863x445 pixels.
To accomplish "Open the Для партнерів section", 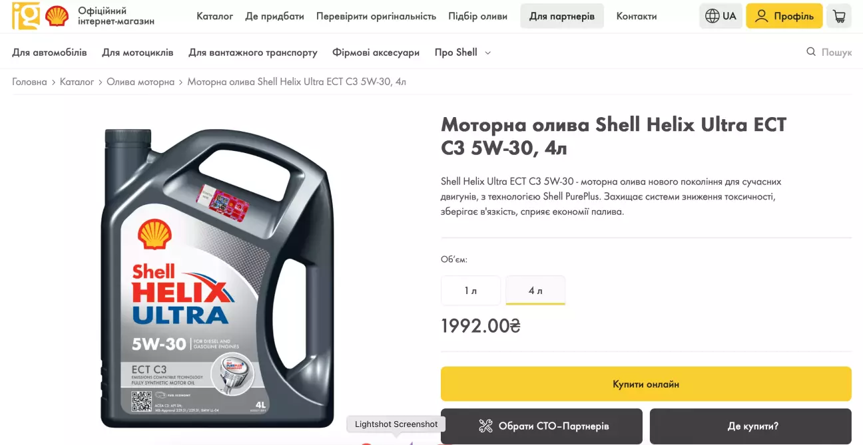I will (562, 16).
